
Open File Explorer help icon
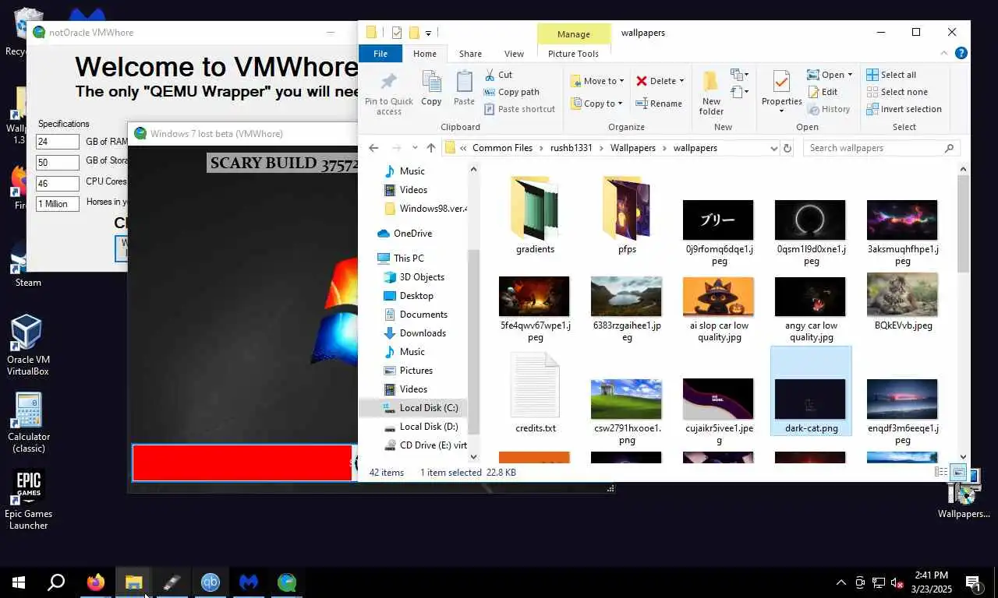tap(961, 54)
